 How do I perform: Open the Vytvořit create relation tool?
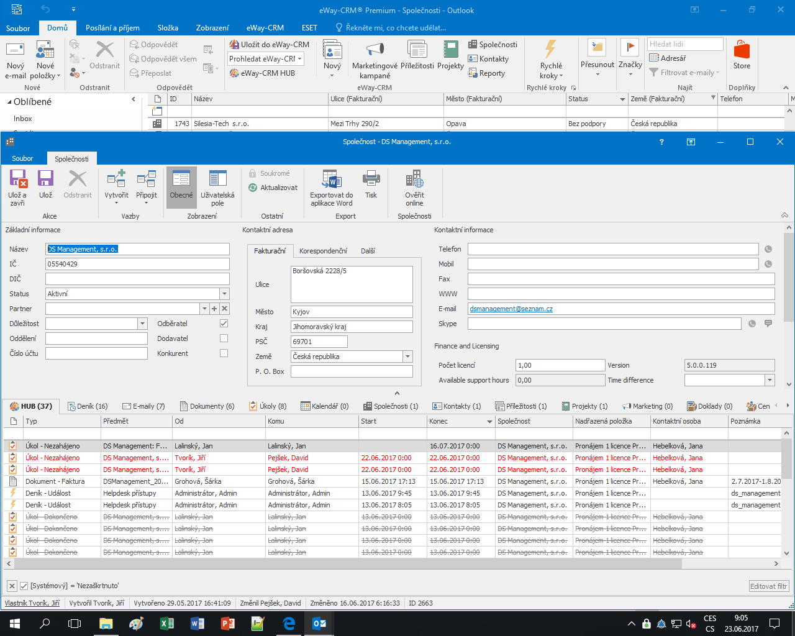(x=116, y=188)
